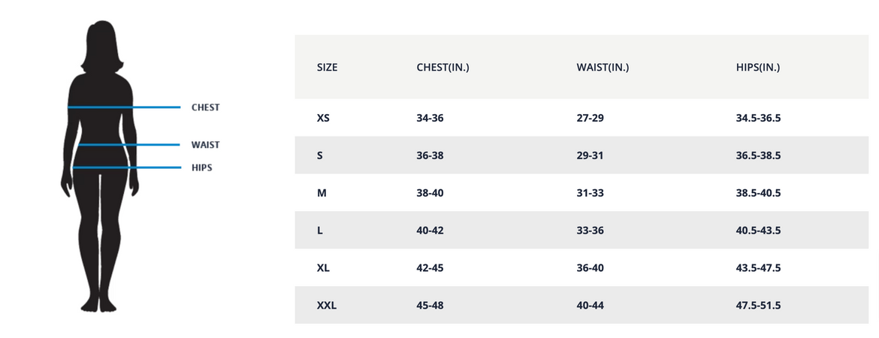Click the 29-31 waist measurement cell

[590, 155]
